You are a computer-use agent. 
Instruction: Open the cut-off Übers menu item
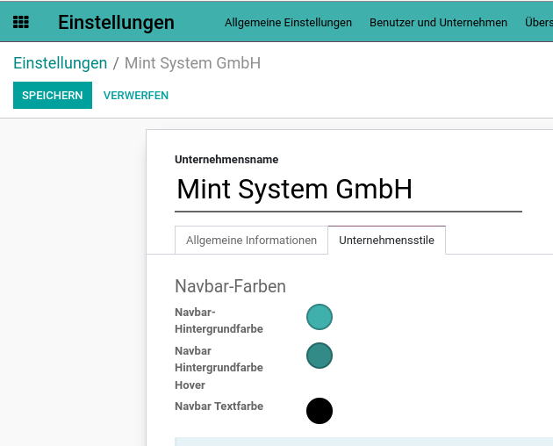point(539,23)
